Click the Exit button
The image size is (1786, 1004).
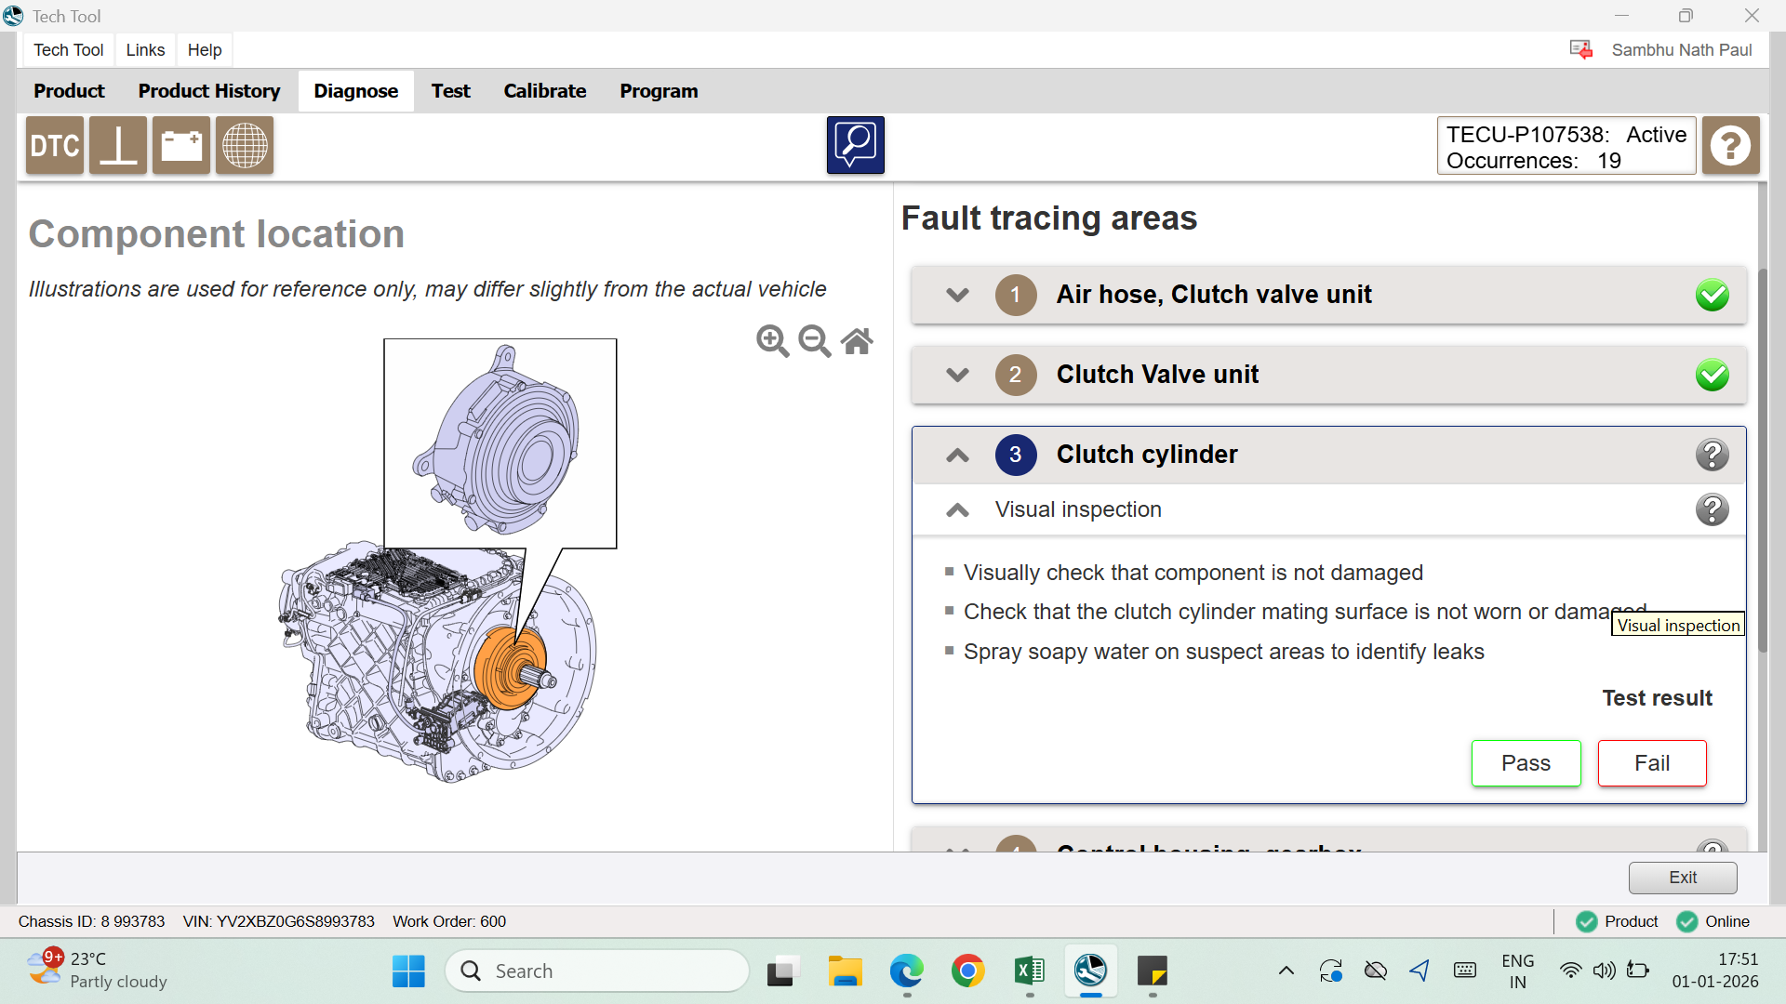[1683, 878]
